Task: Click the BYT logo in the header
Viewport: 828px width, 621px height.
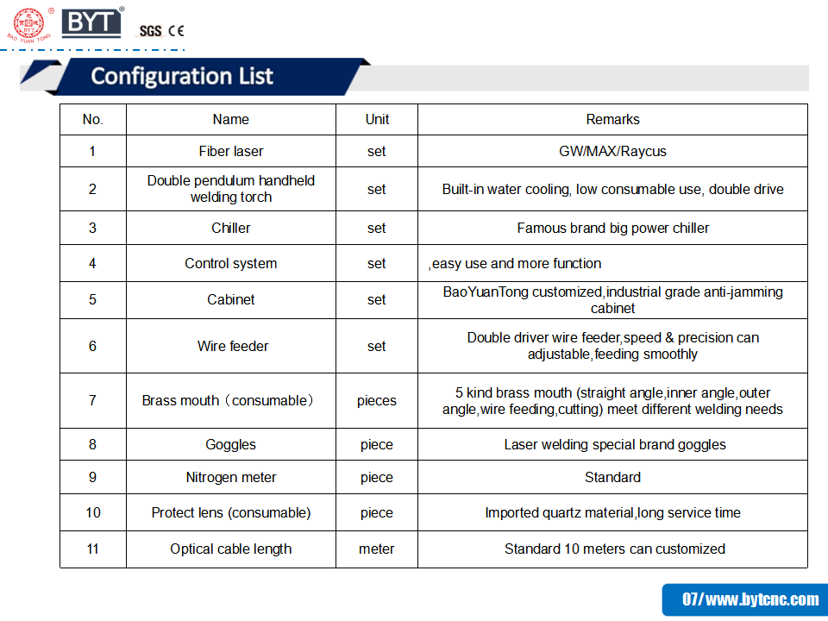Action: (92, 22)
